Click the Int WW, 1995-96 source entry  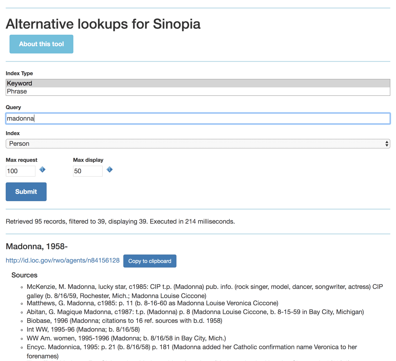point(83,329)
